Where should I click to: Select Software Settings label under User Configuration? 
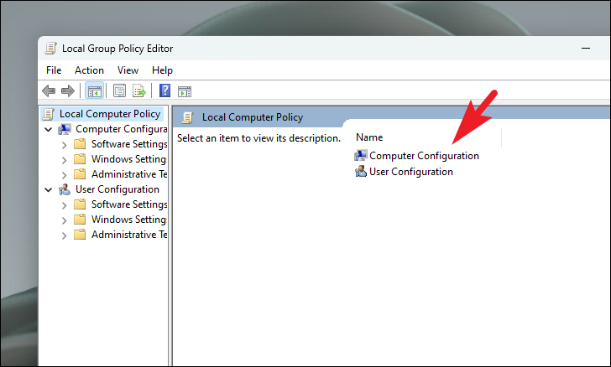click(129, 204)
